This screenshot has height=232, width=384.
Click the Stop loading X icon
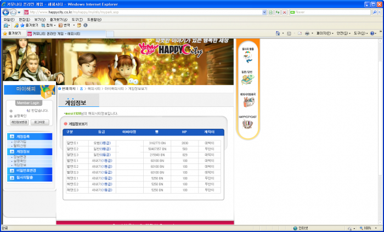tap(284, 12)
